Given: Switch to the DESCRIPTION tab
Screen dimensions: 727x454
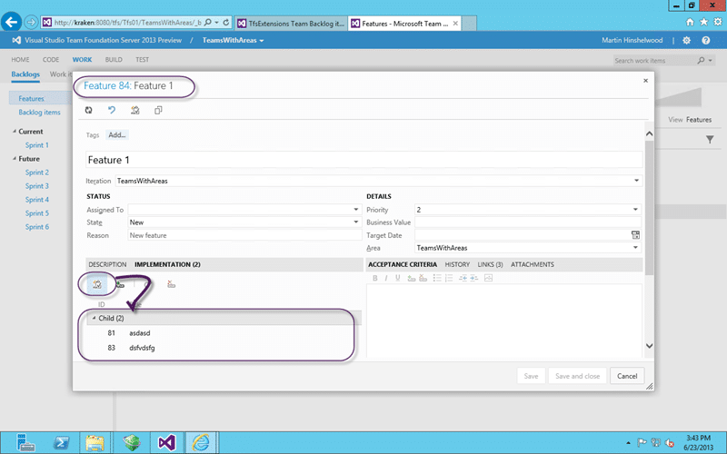Looking at the screenshot, I should point(107,264).
